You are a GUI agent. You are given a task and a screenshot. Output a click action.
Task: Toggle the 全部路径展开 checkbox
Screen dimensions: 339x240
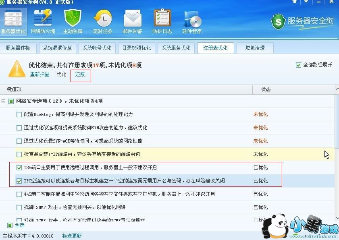click(x=298, y=65)
